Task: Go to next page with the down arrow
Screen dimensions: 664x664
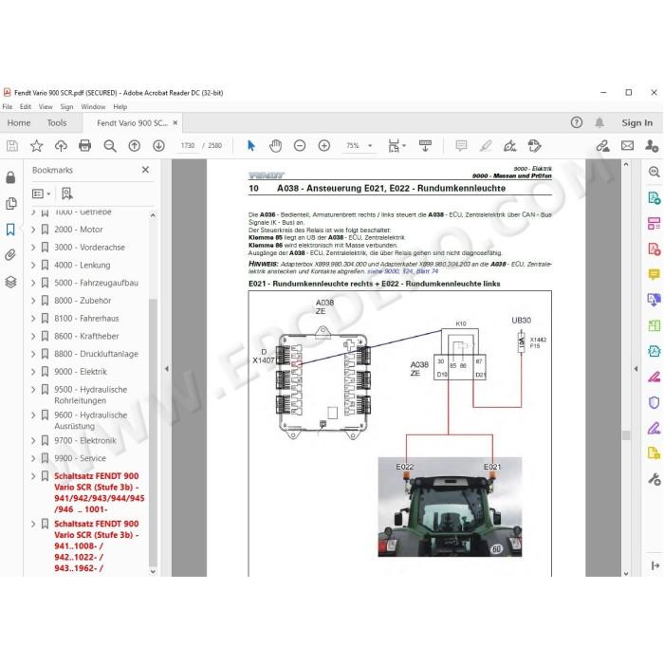Action: coord(158,146)
